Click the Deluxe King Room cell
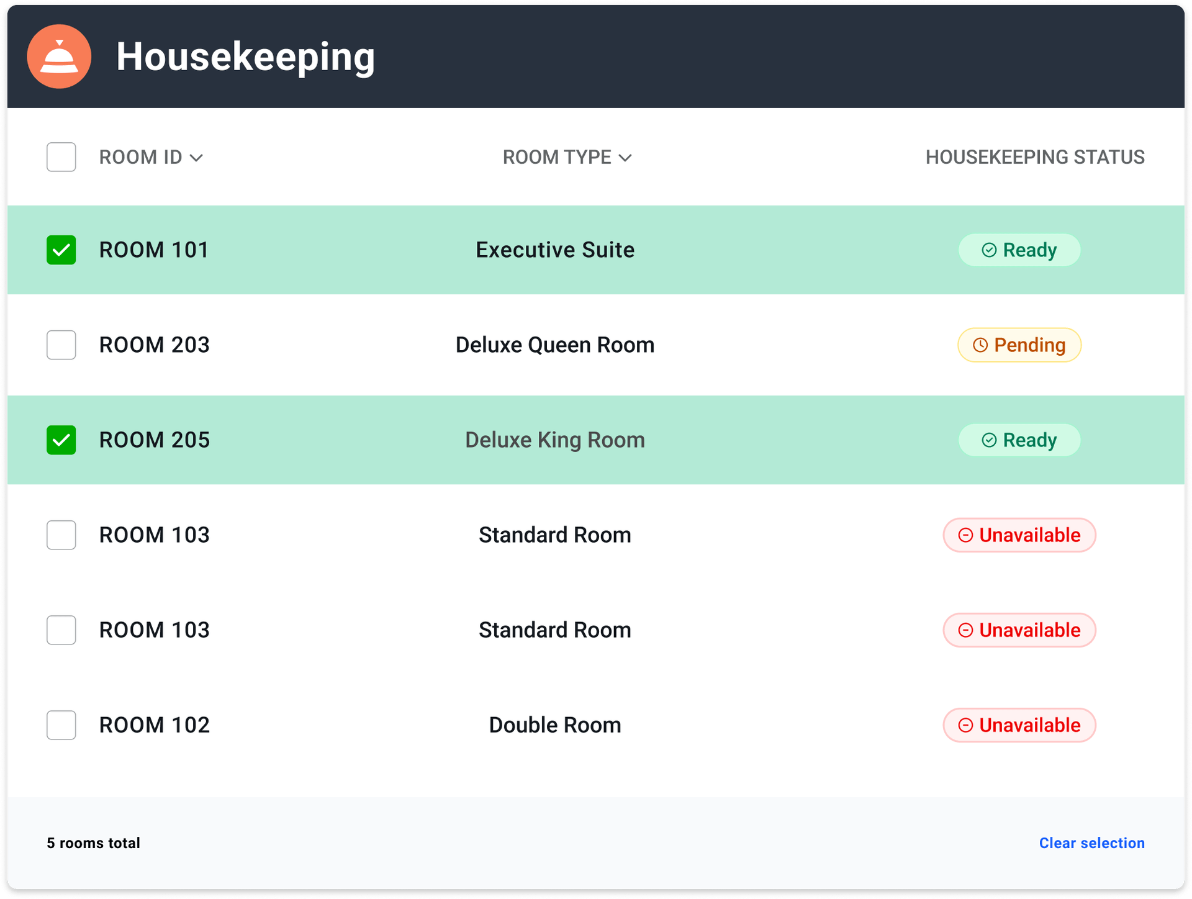The width and height of the screenshot is (1192, 899). click(555, 440)
